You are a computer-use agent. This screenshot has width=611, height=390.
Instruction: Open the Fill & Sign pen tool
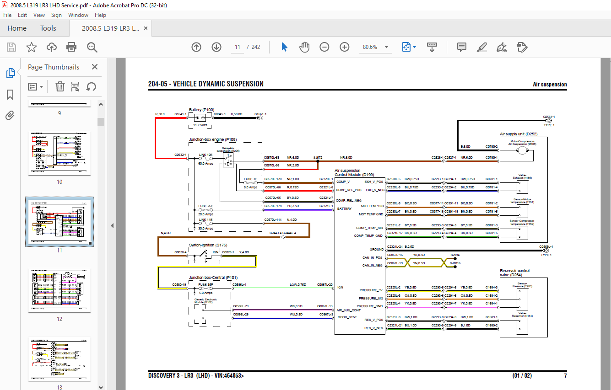tap(502, 47)
